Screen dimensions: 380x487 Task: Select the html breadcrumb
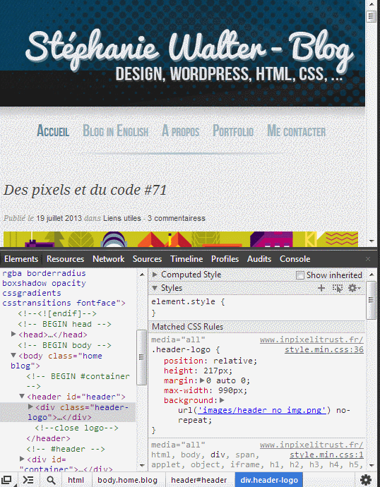(76, 480)
